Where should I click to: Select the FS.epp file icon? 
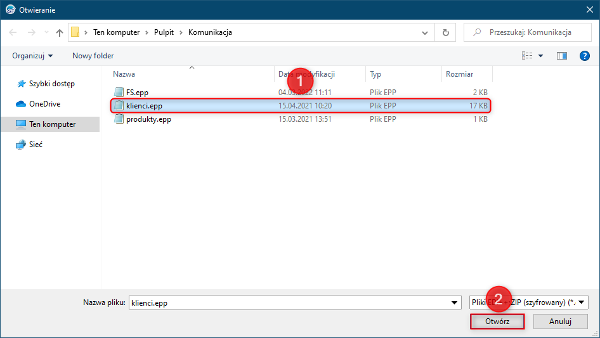(119, 92)
